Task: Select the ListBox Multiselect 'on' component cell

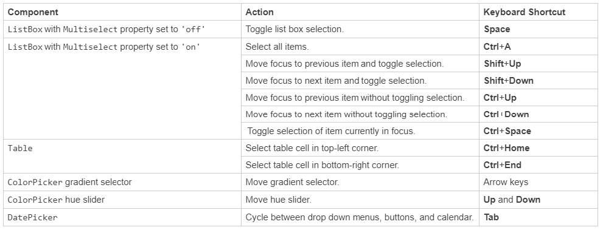Action: 122,89
